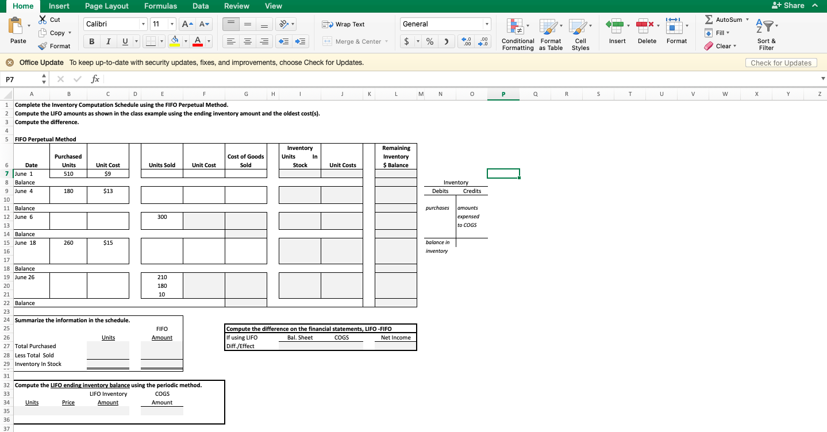Image resolution: width=827 pixels, height=432 pixels.
Task: Switch to the Data tab
Action: click(x=201, y=6)
